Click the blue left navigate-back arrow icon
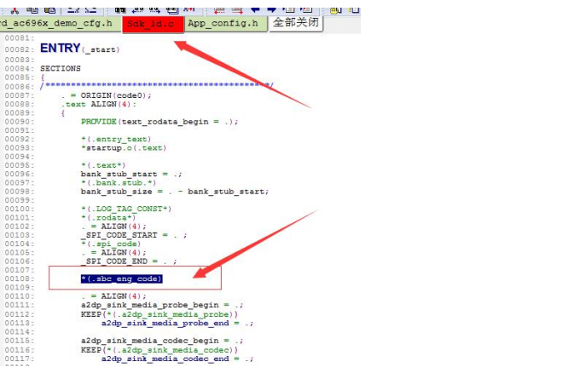This screenshot has height=373, width=563. tap(254, 10)
